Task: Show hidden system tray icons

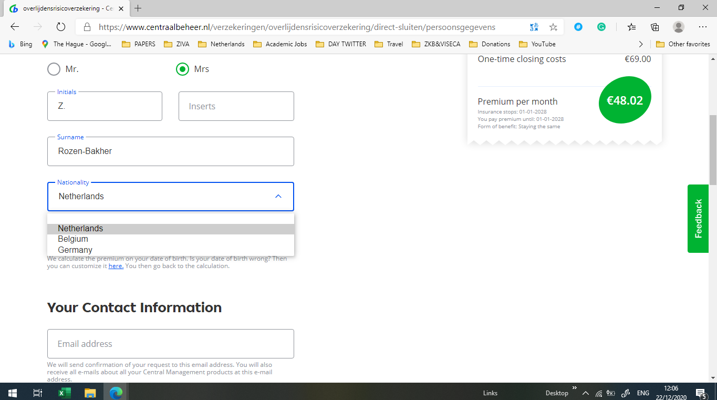Action: point(586,393)
